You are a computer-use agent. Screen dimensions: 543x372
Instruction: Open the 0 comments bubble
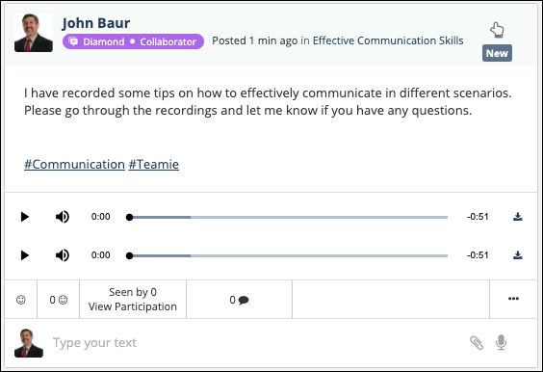click(x=240, y=300)
